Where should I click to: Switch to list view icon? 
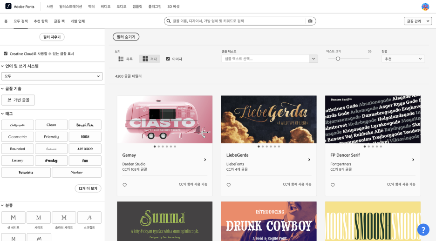[x=121, y=59]
